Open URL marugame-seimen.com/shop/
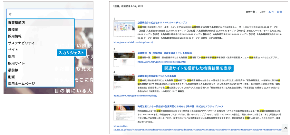 tap(135, 96)
